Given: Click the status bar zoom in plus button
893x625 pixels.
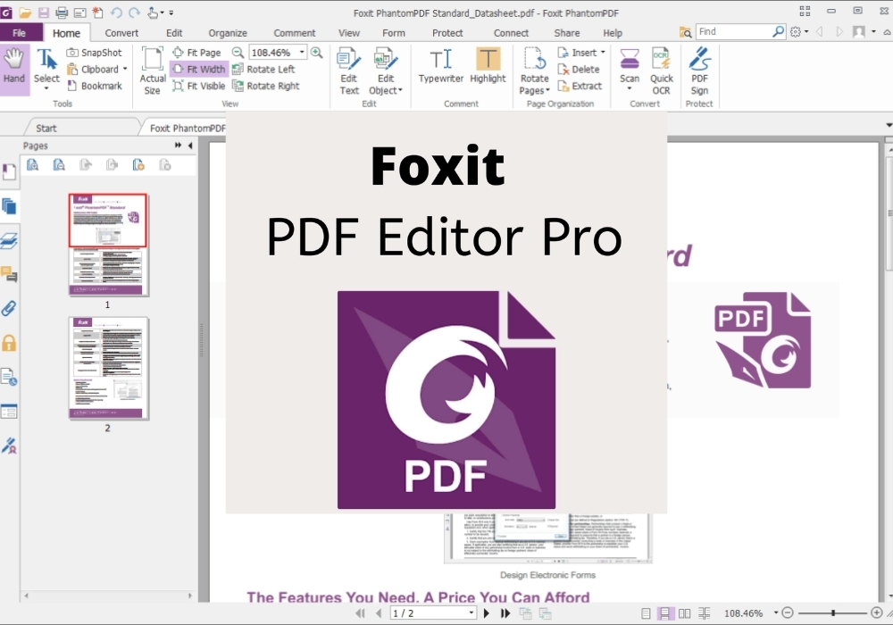Looking at the screenshot, I should [x=877, y=613].
